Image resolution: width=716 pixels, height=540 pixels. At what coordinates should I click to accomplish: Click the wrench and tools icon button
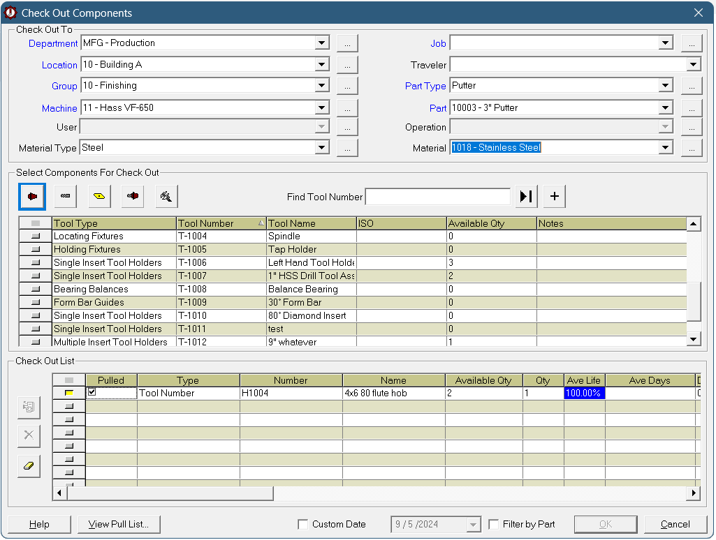point(166,197)
